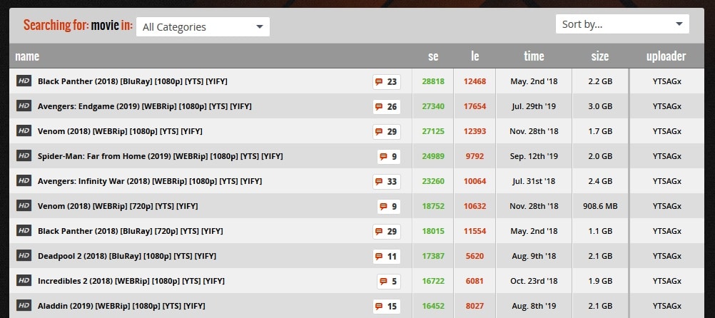
Task: Expand the Sort by... dropdown
Action: [x=622, y=24]
